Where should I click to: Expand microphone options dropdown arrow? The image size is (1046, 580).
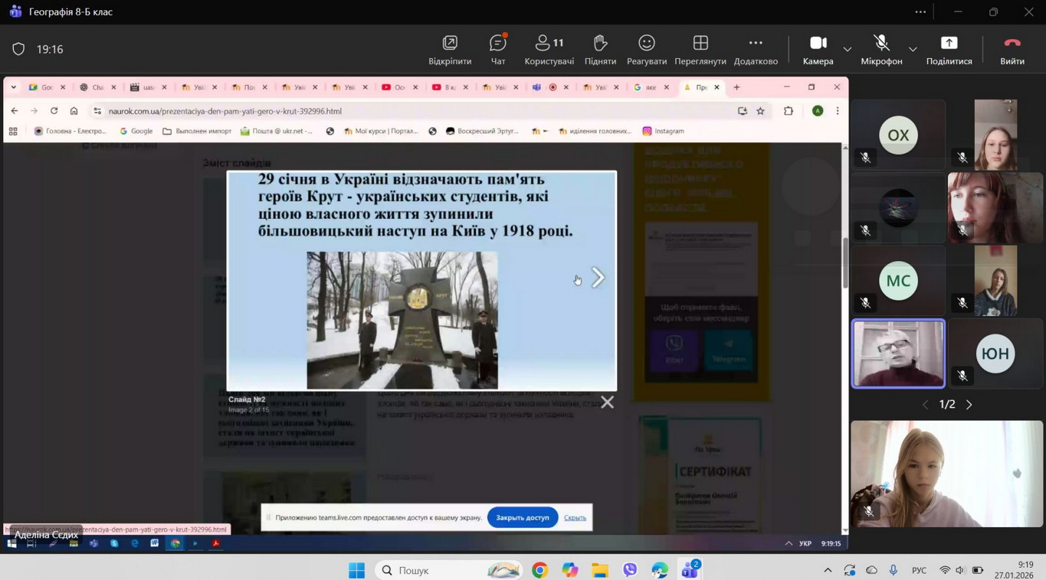[912, 49]
